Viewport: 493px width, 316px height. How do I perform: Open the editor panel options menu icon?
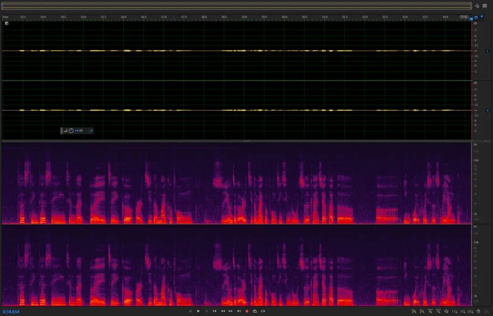[484, 5]
